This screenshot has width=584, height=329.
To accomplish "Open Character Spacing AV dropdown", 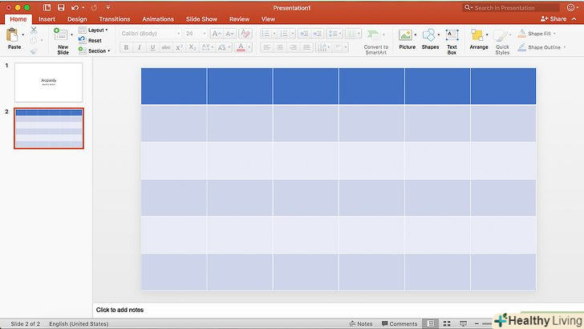I will tap(208, 47).
